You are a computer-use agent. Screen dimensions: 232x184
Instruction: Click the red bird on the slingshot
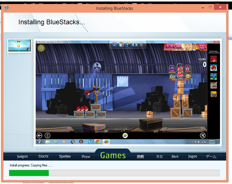click(88, 93)
